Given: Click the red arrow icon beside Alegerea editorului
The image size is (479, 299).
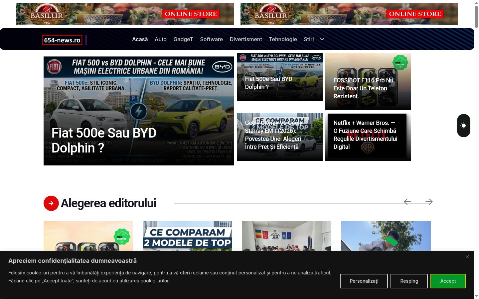Looking at the screenshot, I should 51,203.
